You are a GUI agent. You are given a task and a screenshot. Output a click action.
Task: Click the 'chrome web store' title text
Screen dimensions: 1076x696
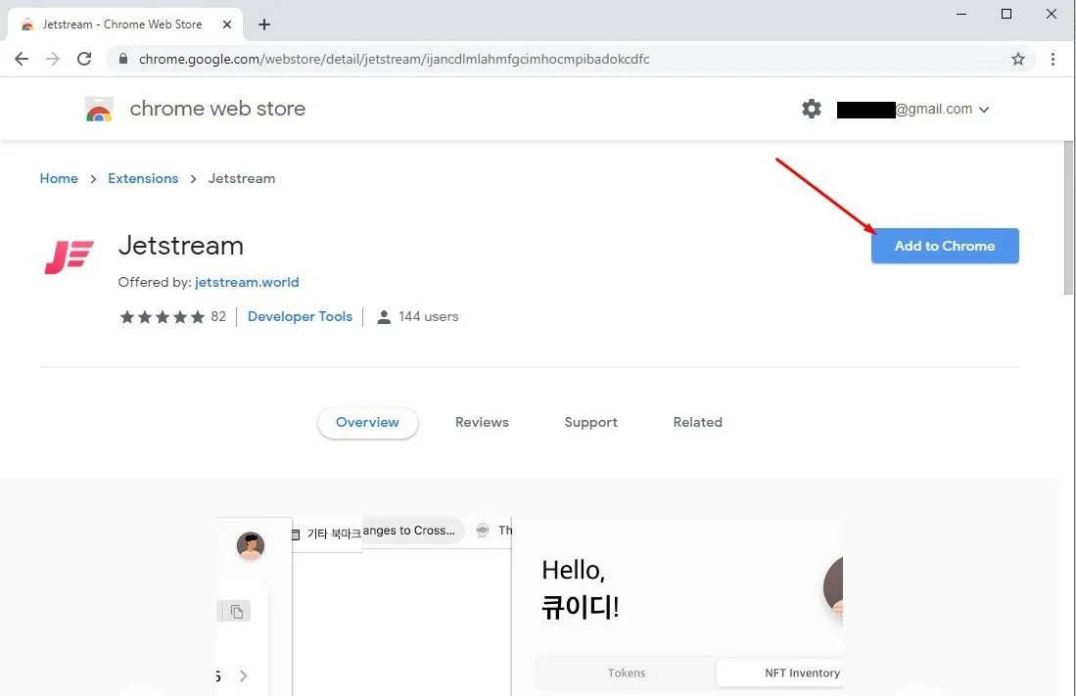click(x=217, y=109)
